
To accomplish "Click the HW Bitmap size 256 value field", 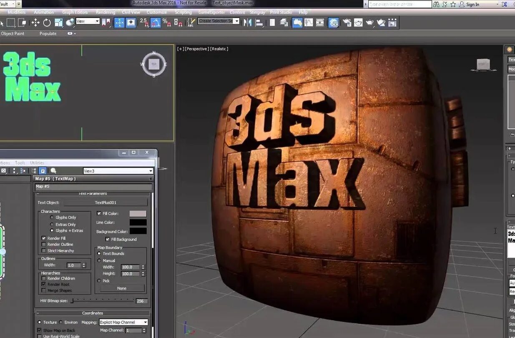I will point(142,301).
